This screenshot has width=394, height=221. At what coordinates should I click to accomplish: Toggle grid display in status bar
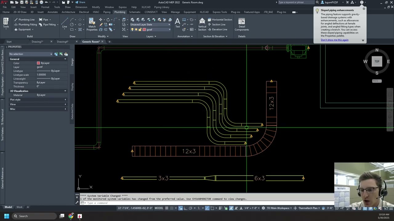pos(167,208)
